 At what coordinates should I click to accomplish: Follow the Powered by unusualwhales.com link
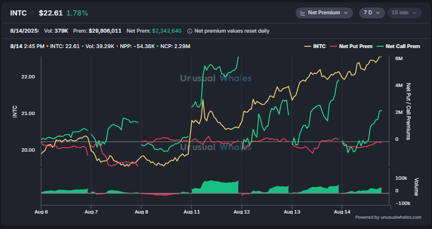[388, 217]
